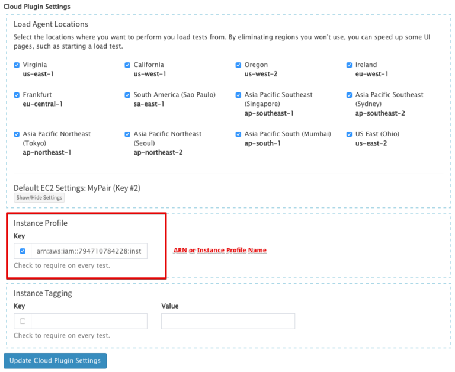Uncheck Asia Pacific Southeast (Singapore) checkbox
Screen dimensions: 455x372
pos(238,95)
